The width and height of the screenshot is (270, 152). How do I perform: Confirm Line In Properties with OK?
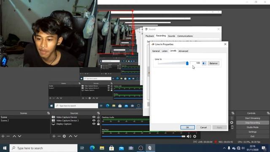pos(187,128)
